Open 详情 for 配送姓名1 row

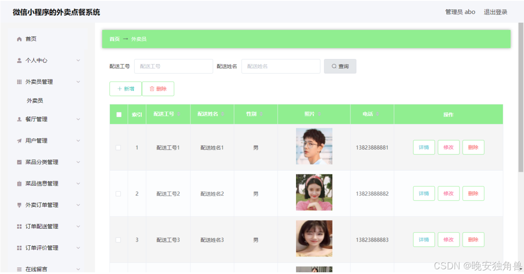pyautogui.click(x=424, y=147)
